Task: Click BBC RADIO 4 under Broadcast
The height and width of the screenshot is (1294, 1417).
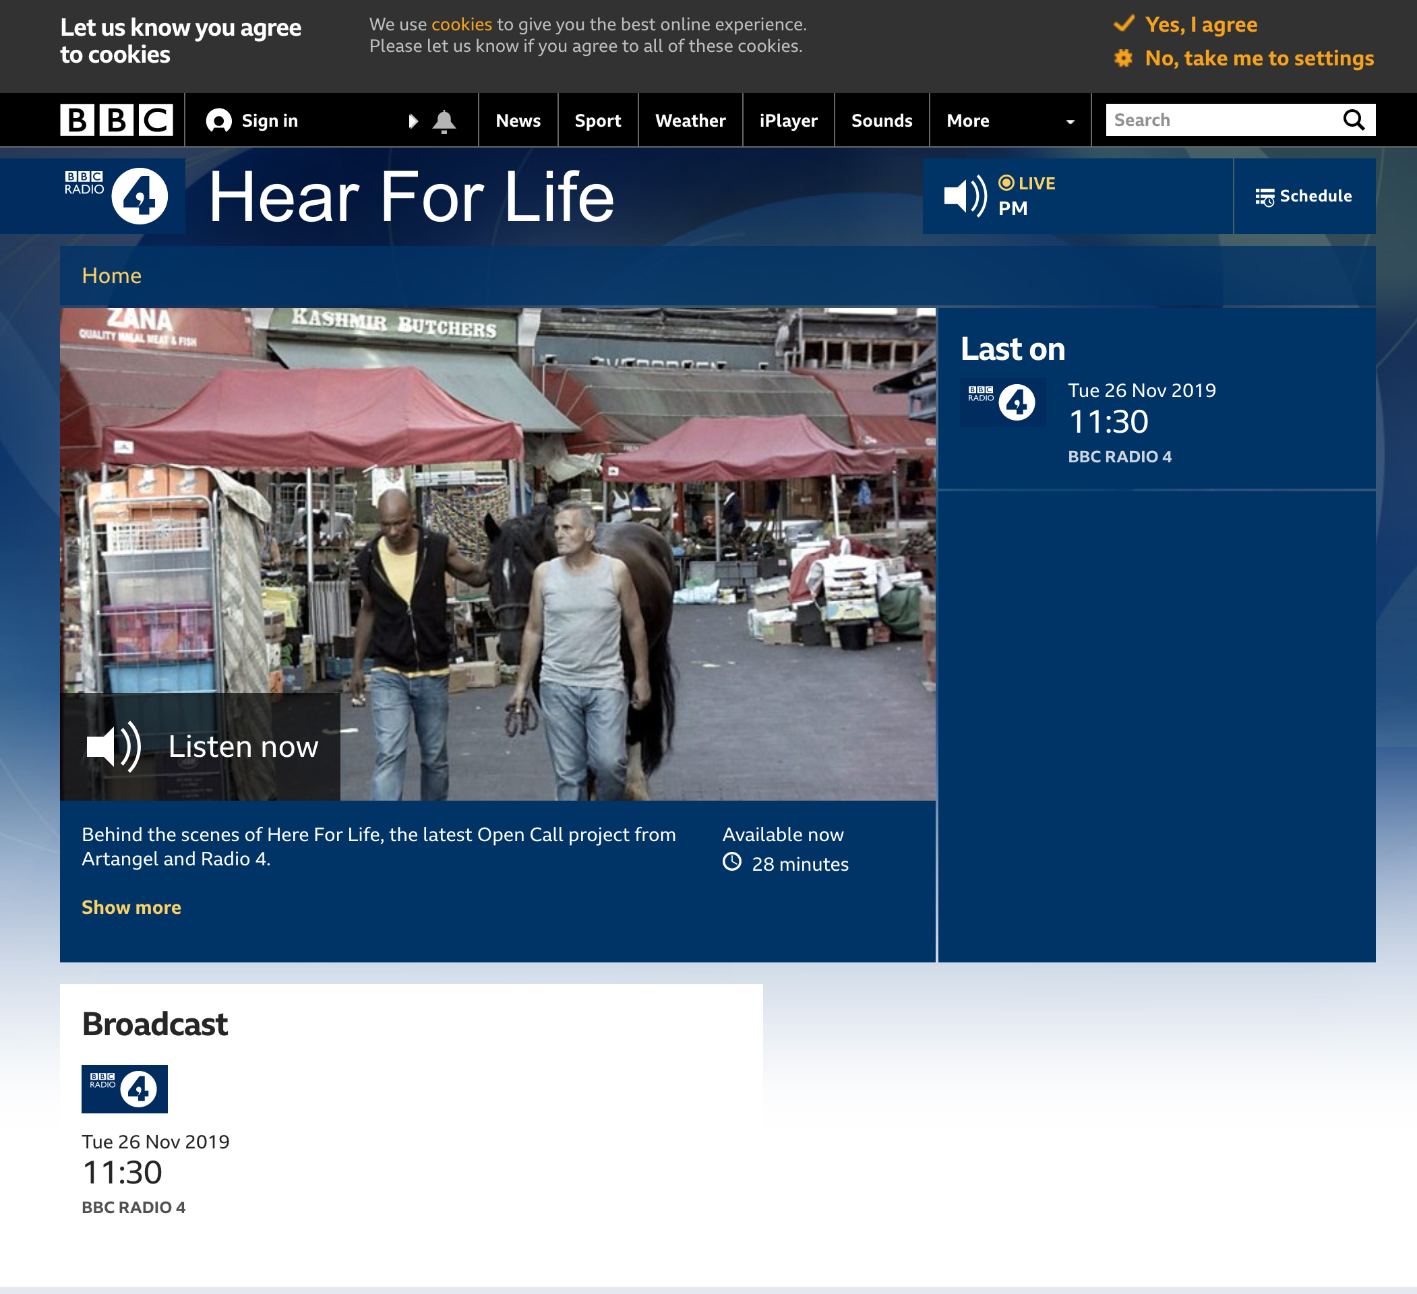Action: tap(133, 1208)
